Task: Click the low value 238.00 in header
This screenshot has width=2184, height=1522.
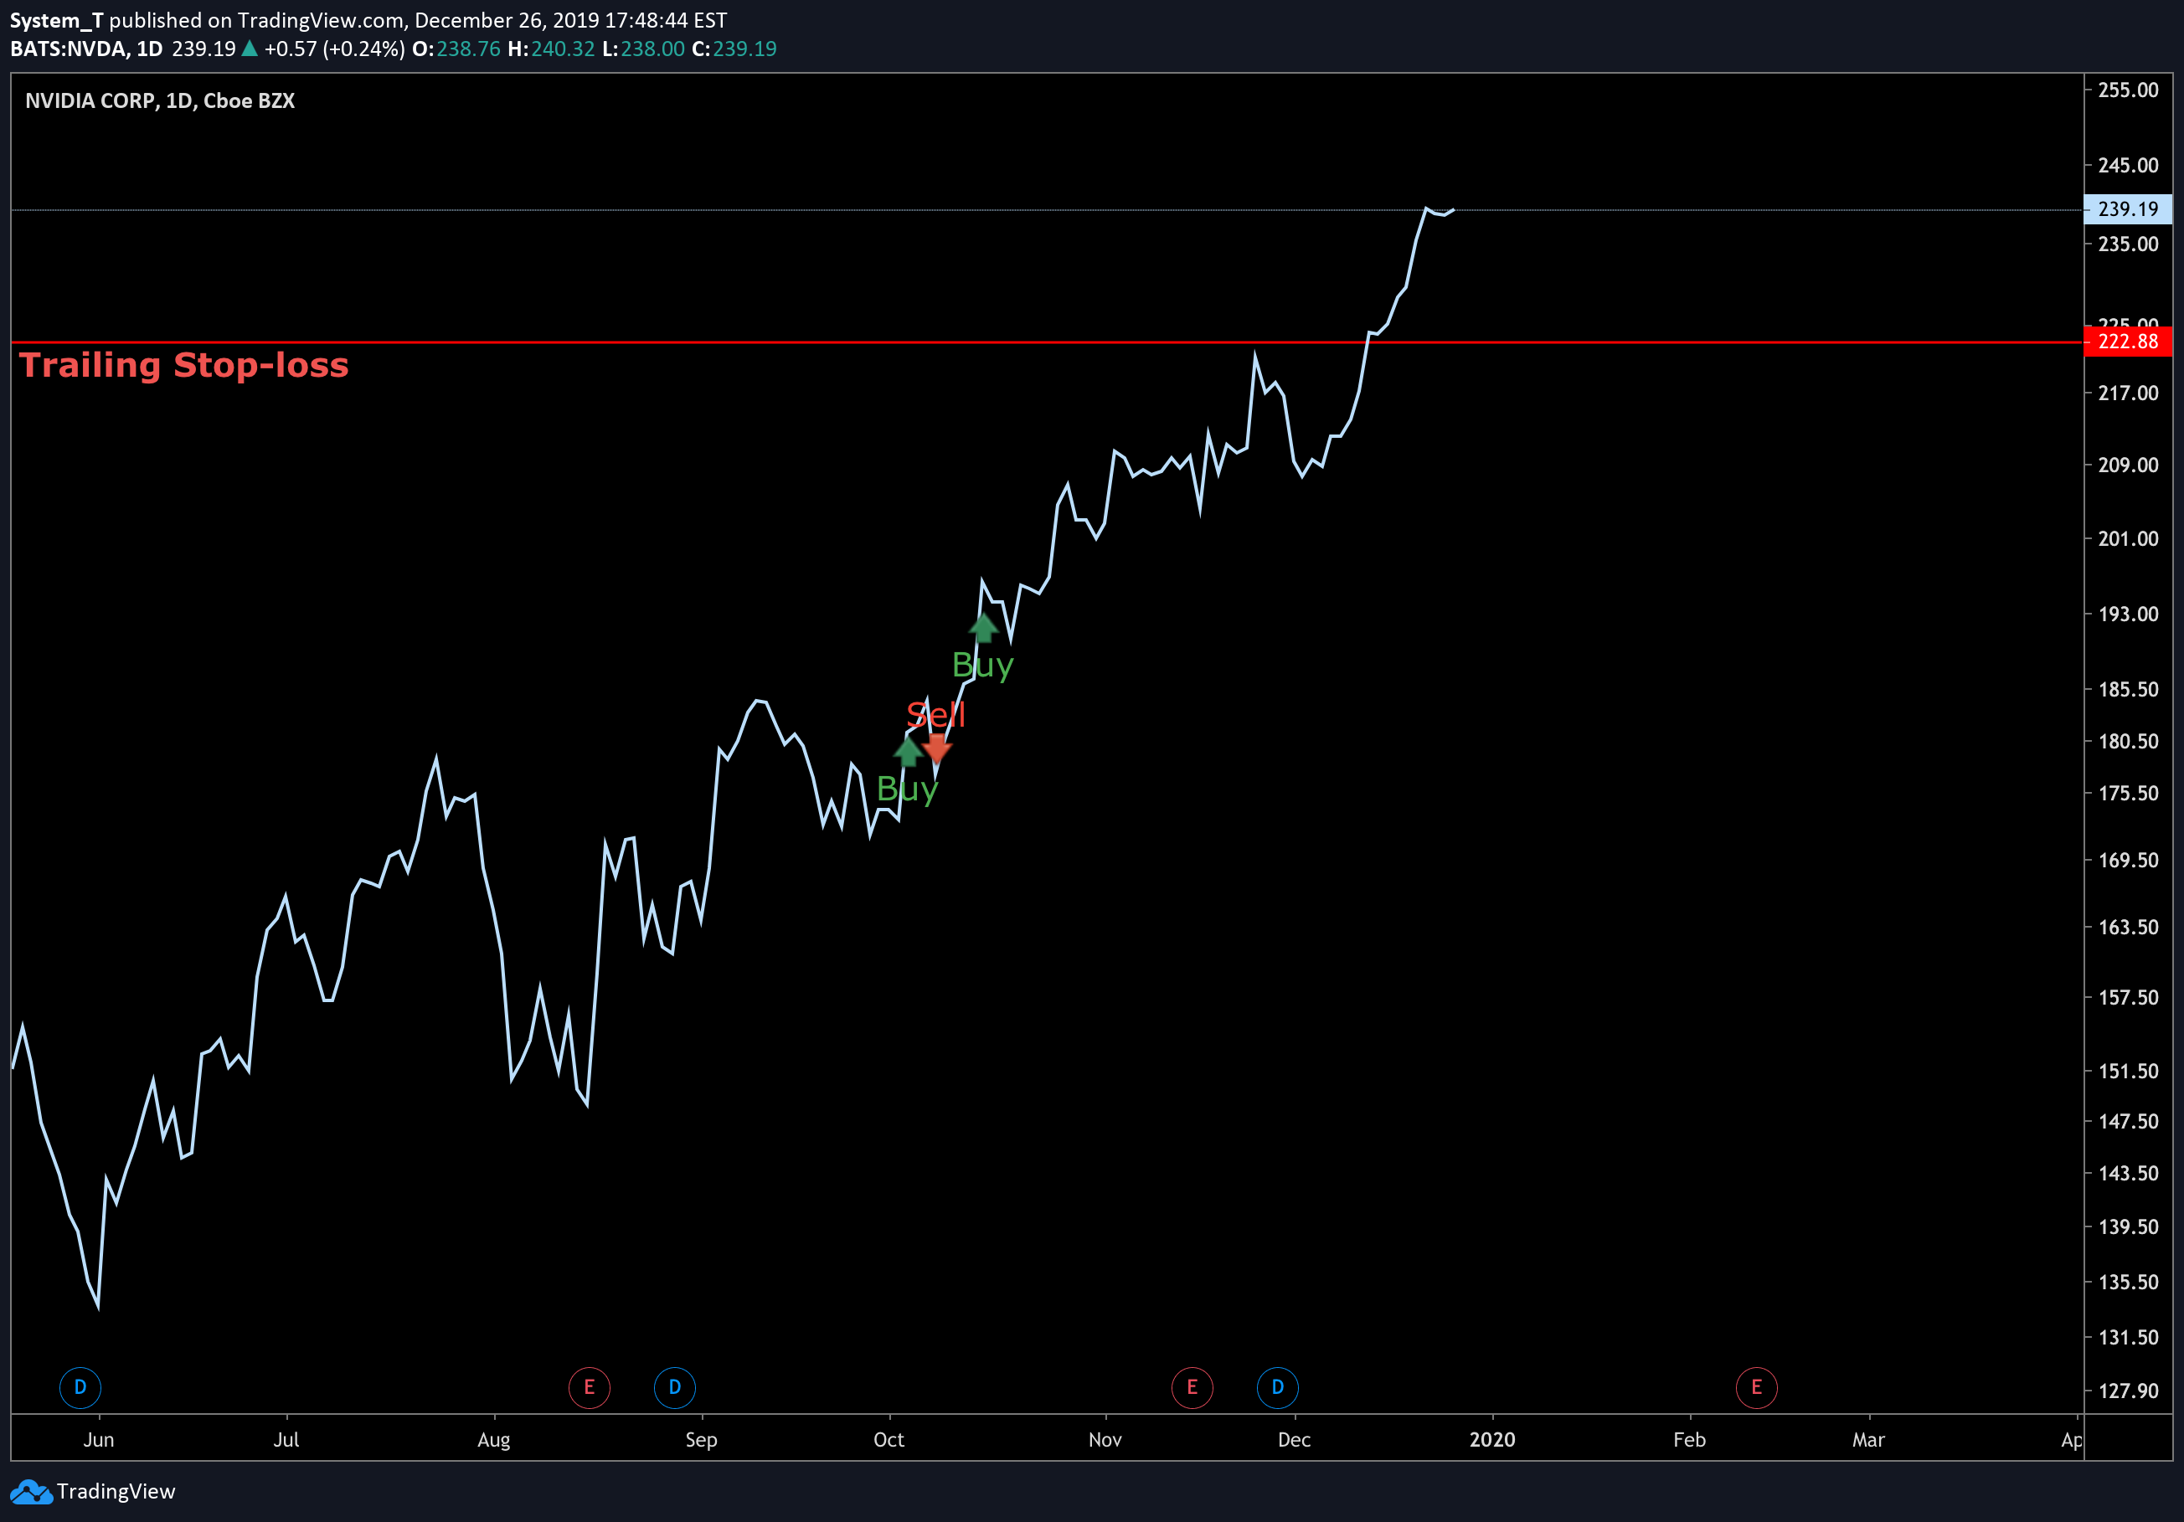Action: [652, 49]
